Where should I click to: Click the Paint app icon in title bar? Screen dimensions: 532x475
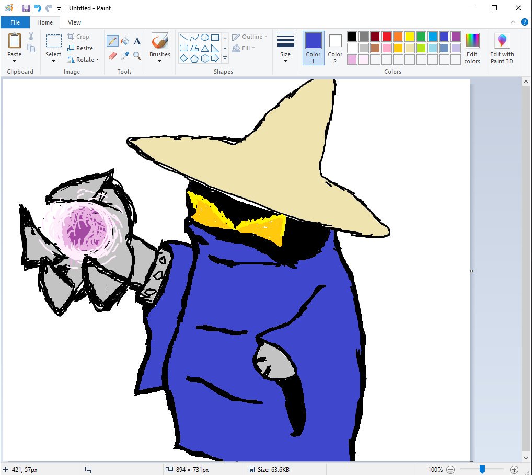click(9, 8)
